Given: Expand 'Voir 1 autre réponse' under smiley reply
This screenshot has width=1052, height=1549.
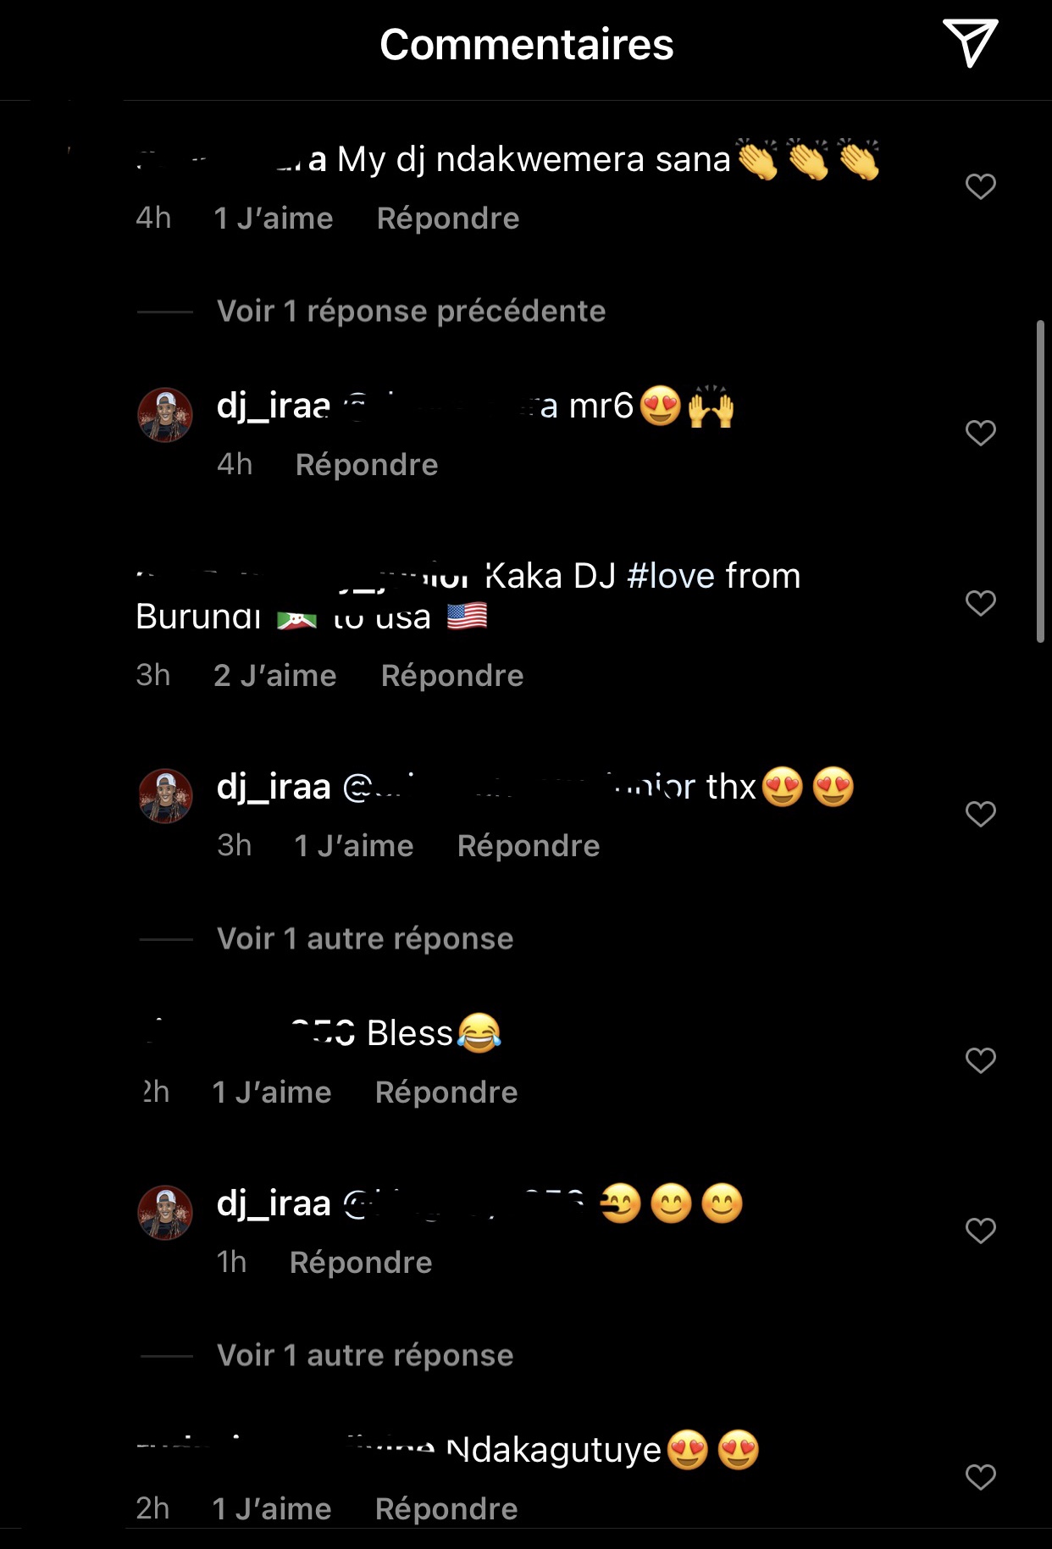Looking at the screenshot, I should [365, 1355].
